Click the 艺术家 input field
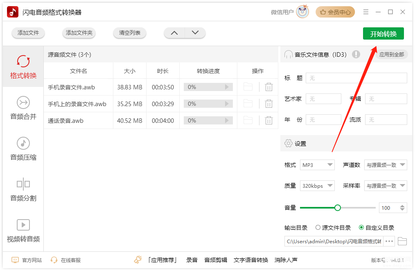415x271 pixels. tap(323, 99)
